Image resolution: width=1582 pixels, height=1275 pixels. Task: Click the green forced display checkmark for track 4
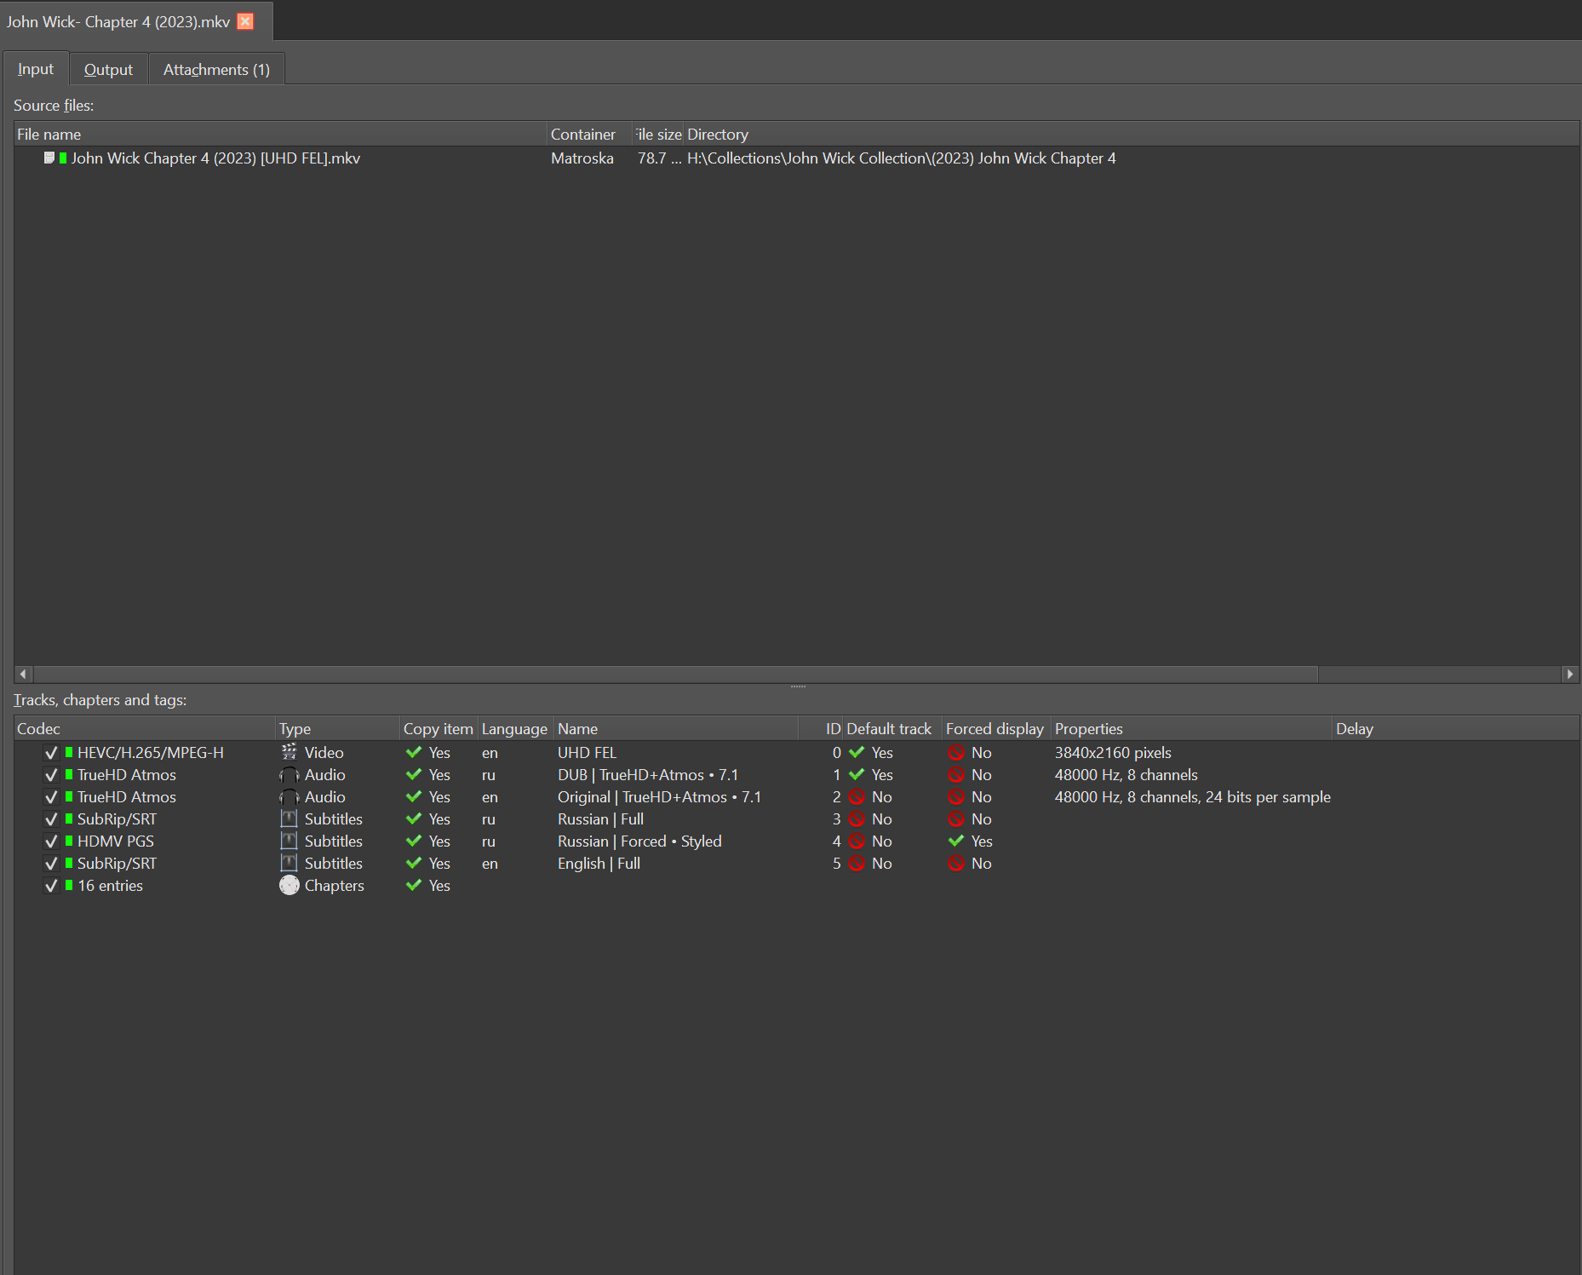coord(956,841)
